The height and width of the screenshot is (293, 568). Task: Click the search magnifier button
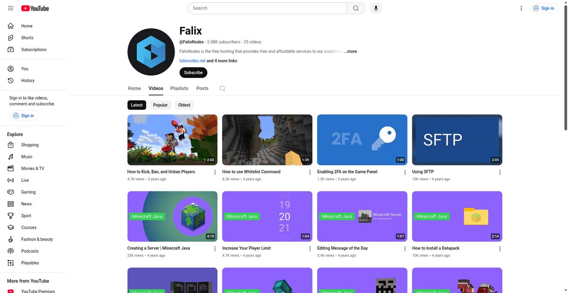pyautogui.click(x=355, y=8)
